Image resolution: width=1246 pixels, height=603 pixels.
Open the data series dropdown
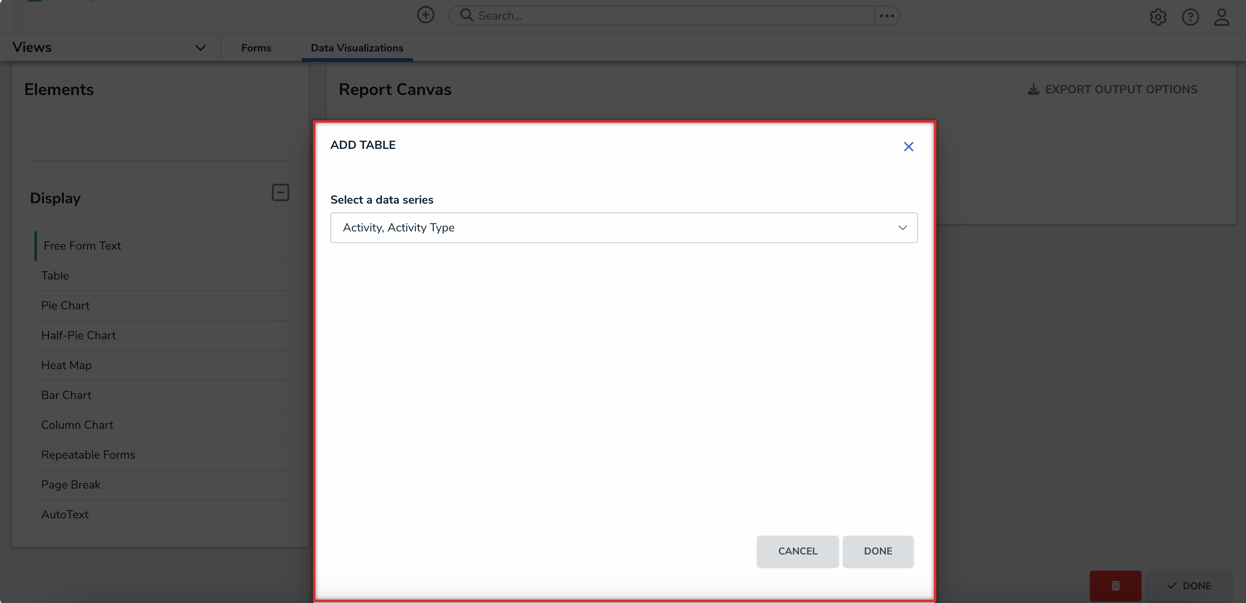[623, 228]
